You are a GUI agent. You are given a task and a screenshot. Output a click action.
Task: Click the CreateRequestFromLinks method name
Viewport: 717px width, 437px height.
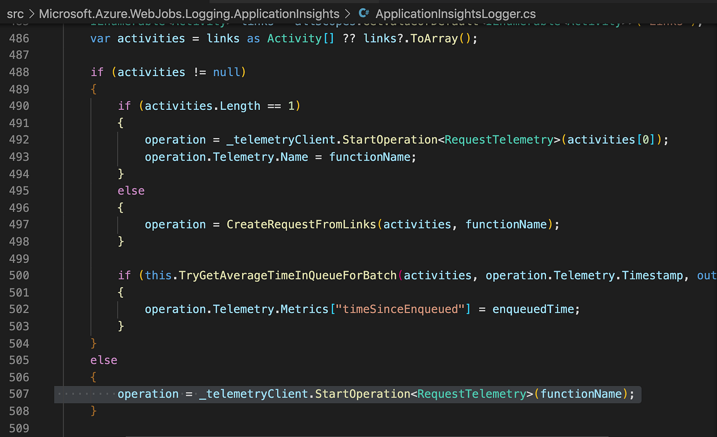(x=301, y=224)
